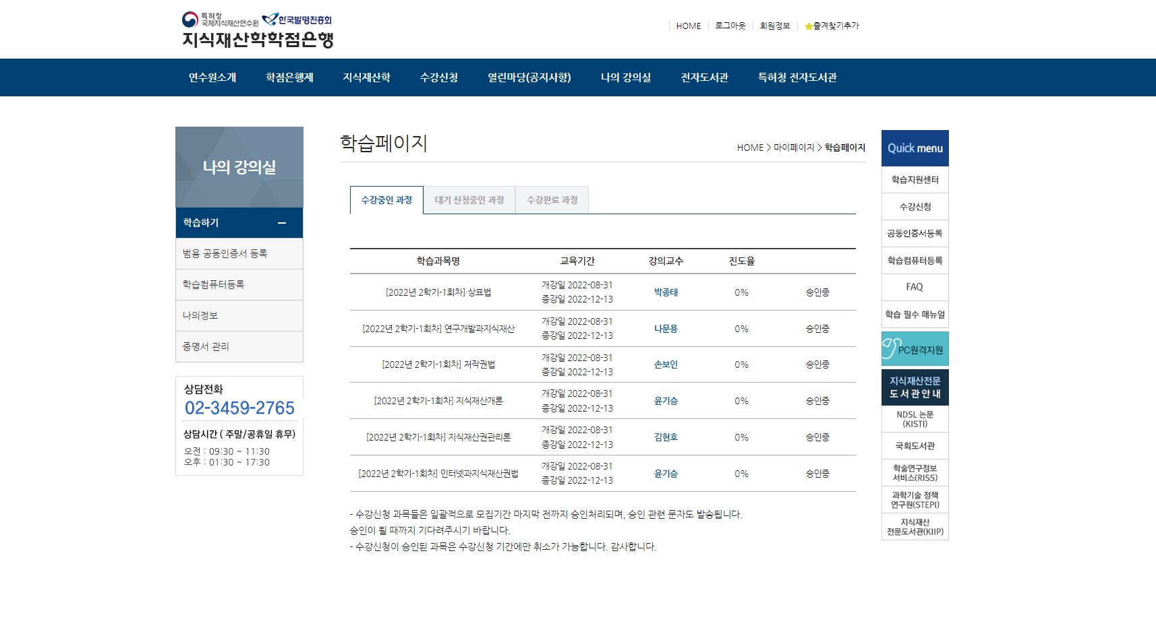Switch to the 수강완료 과정 tab
This screenshot has width=1156, height=636.
(x=552, y=199)
